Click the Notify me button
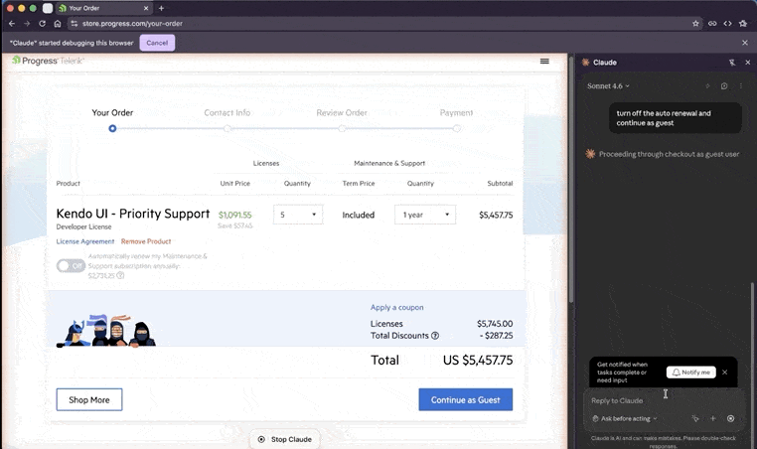757x449 pixels. point(691,373)
